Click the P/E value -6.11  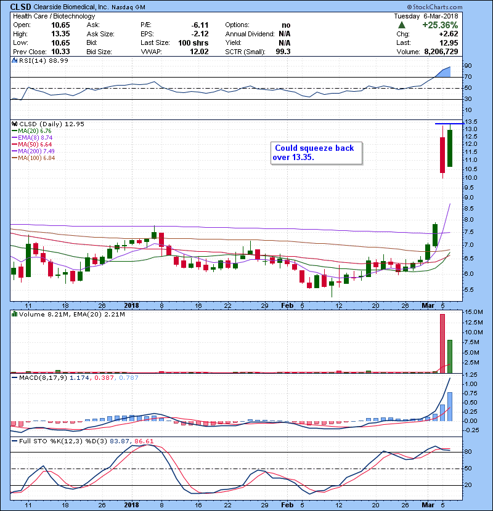200,25
